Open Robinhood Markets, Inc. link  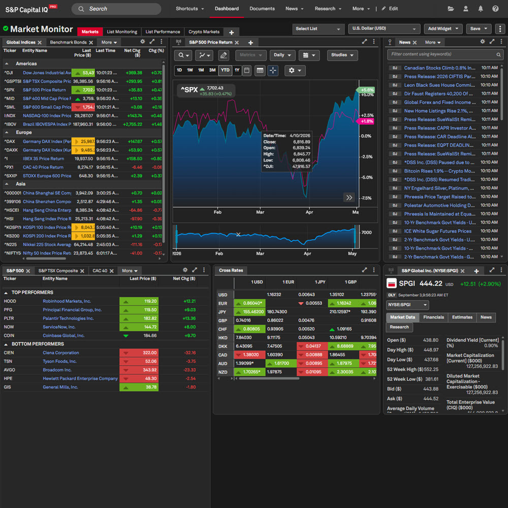point(67,301)
